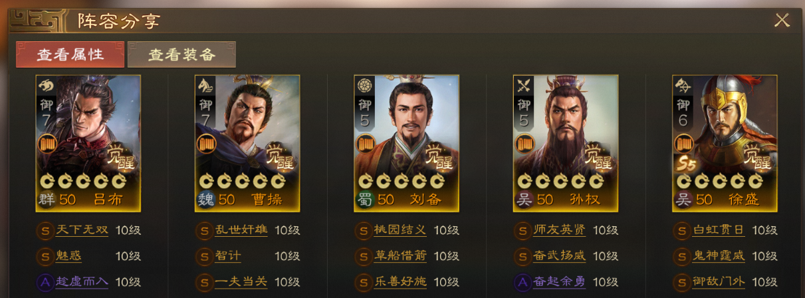Viewport: 805px width, 298px height.
Task: Click A-rank icon beside 趁虚而入
Action: click(x=45, y=282)
